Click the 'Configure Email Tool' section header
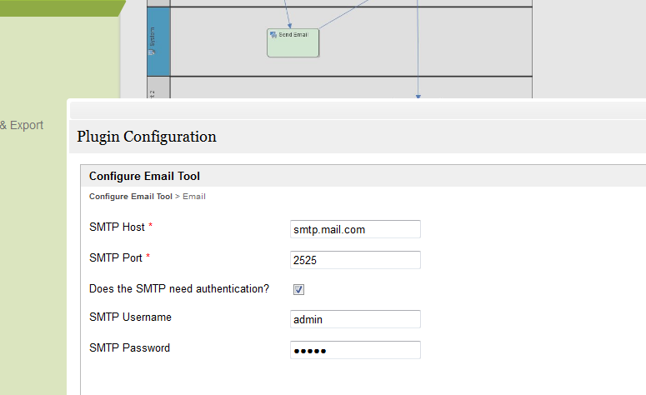 pyautogui.click(x=144, y=176)
